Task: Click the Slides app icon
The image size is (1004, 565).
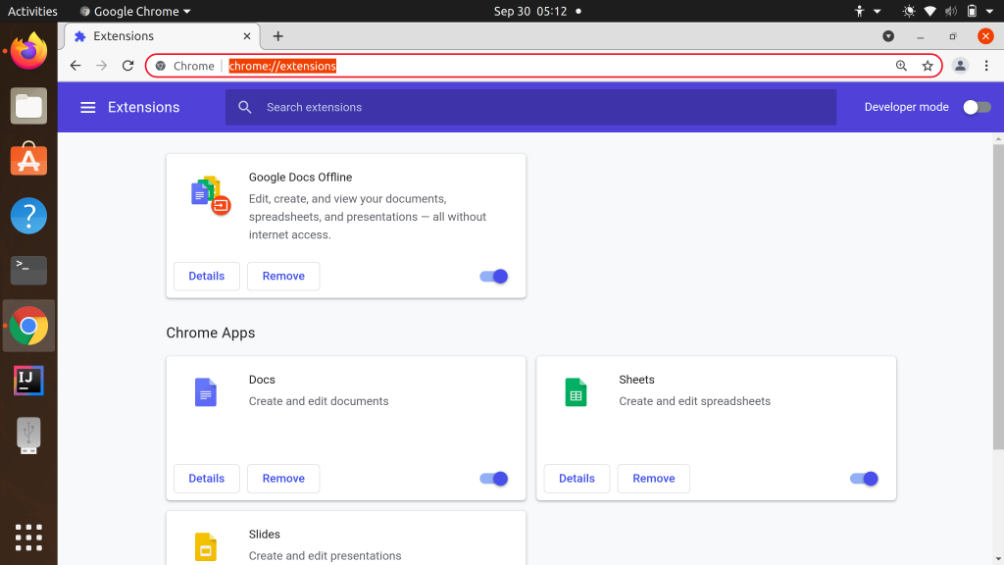Action: coord(206,546)
